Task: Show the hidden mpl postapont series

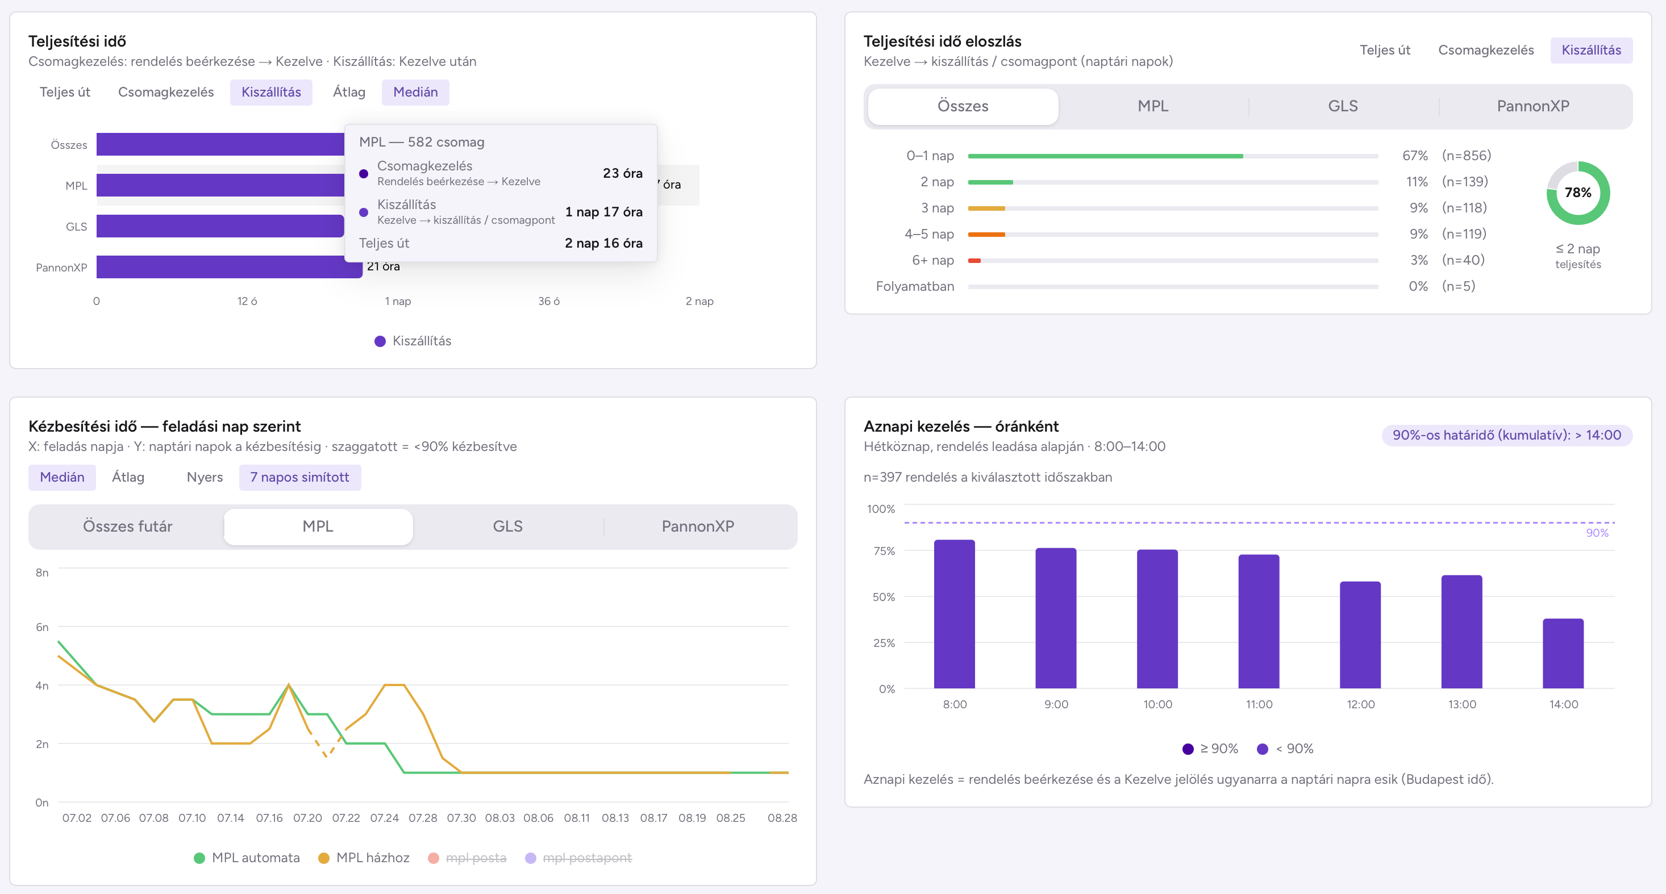Action: point(579,858)
